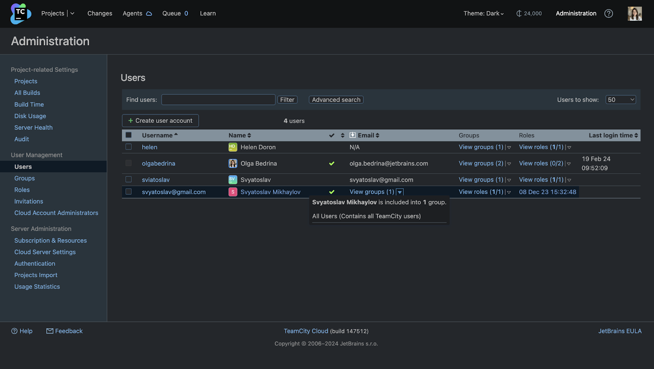Expand Svyatoslav Mikhaylov's roles dropdown arrow
Viewport: 654px width, 369px height.
[x=509, y=192]
